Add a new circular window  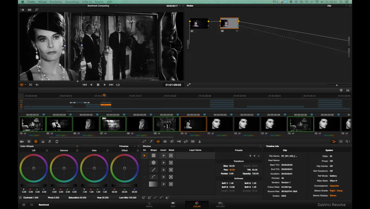144,198
